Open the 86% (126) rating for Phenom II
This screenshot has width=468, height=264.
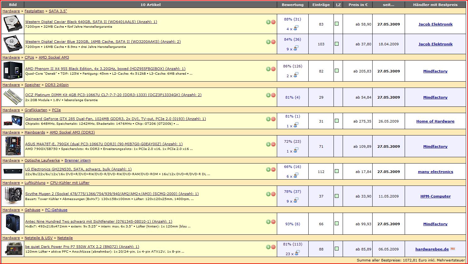[x=293, y=66]
